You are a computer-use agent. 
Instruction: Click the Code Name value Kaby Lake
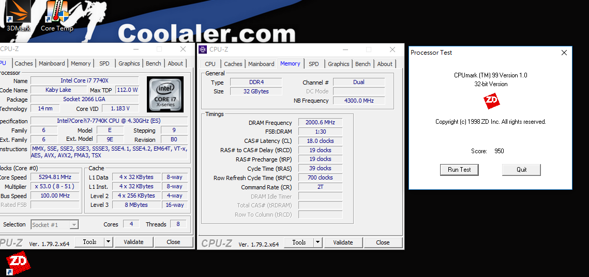(58, 90)
